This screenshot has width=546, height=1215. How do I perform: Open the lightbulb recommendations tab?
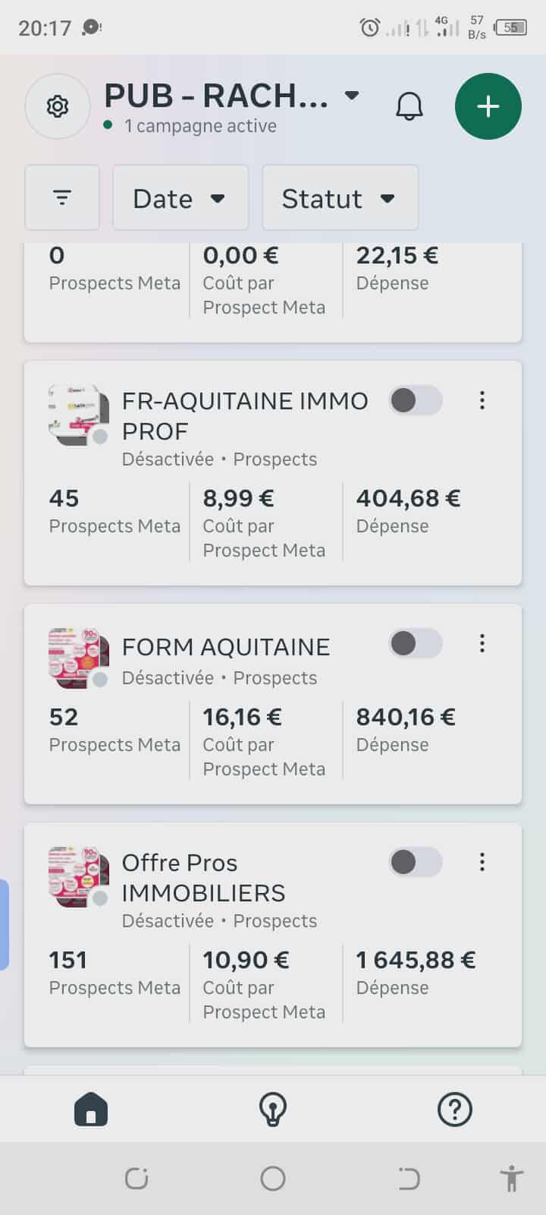coord(273,1109)
